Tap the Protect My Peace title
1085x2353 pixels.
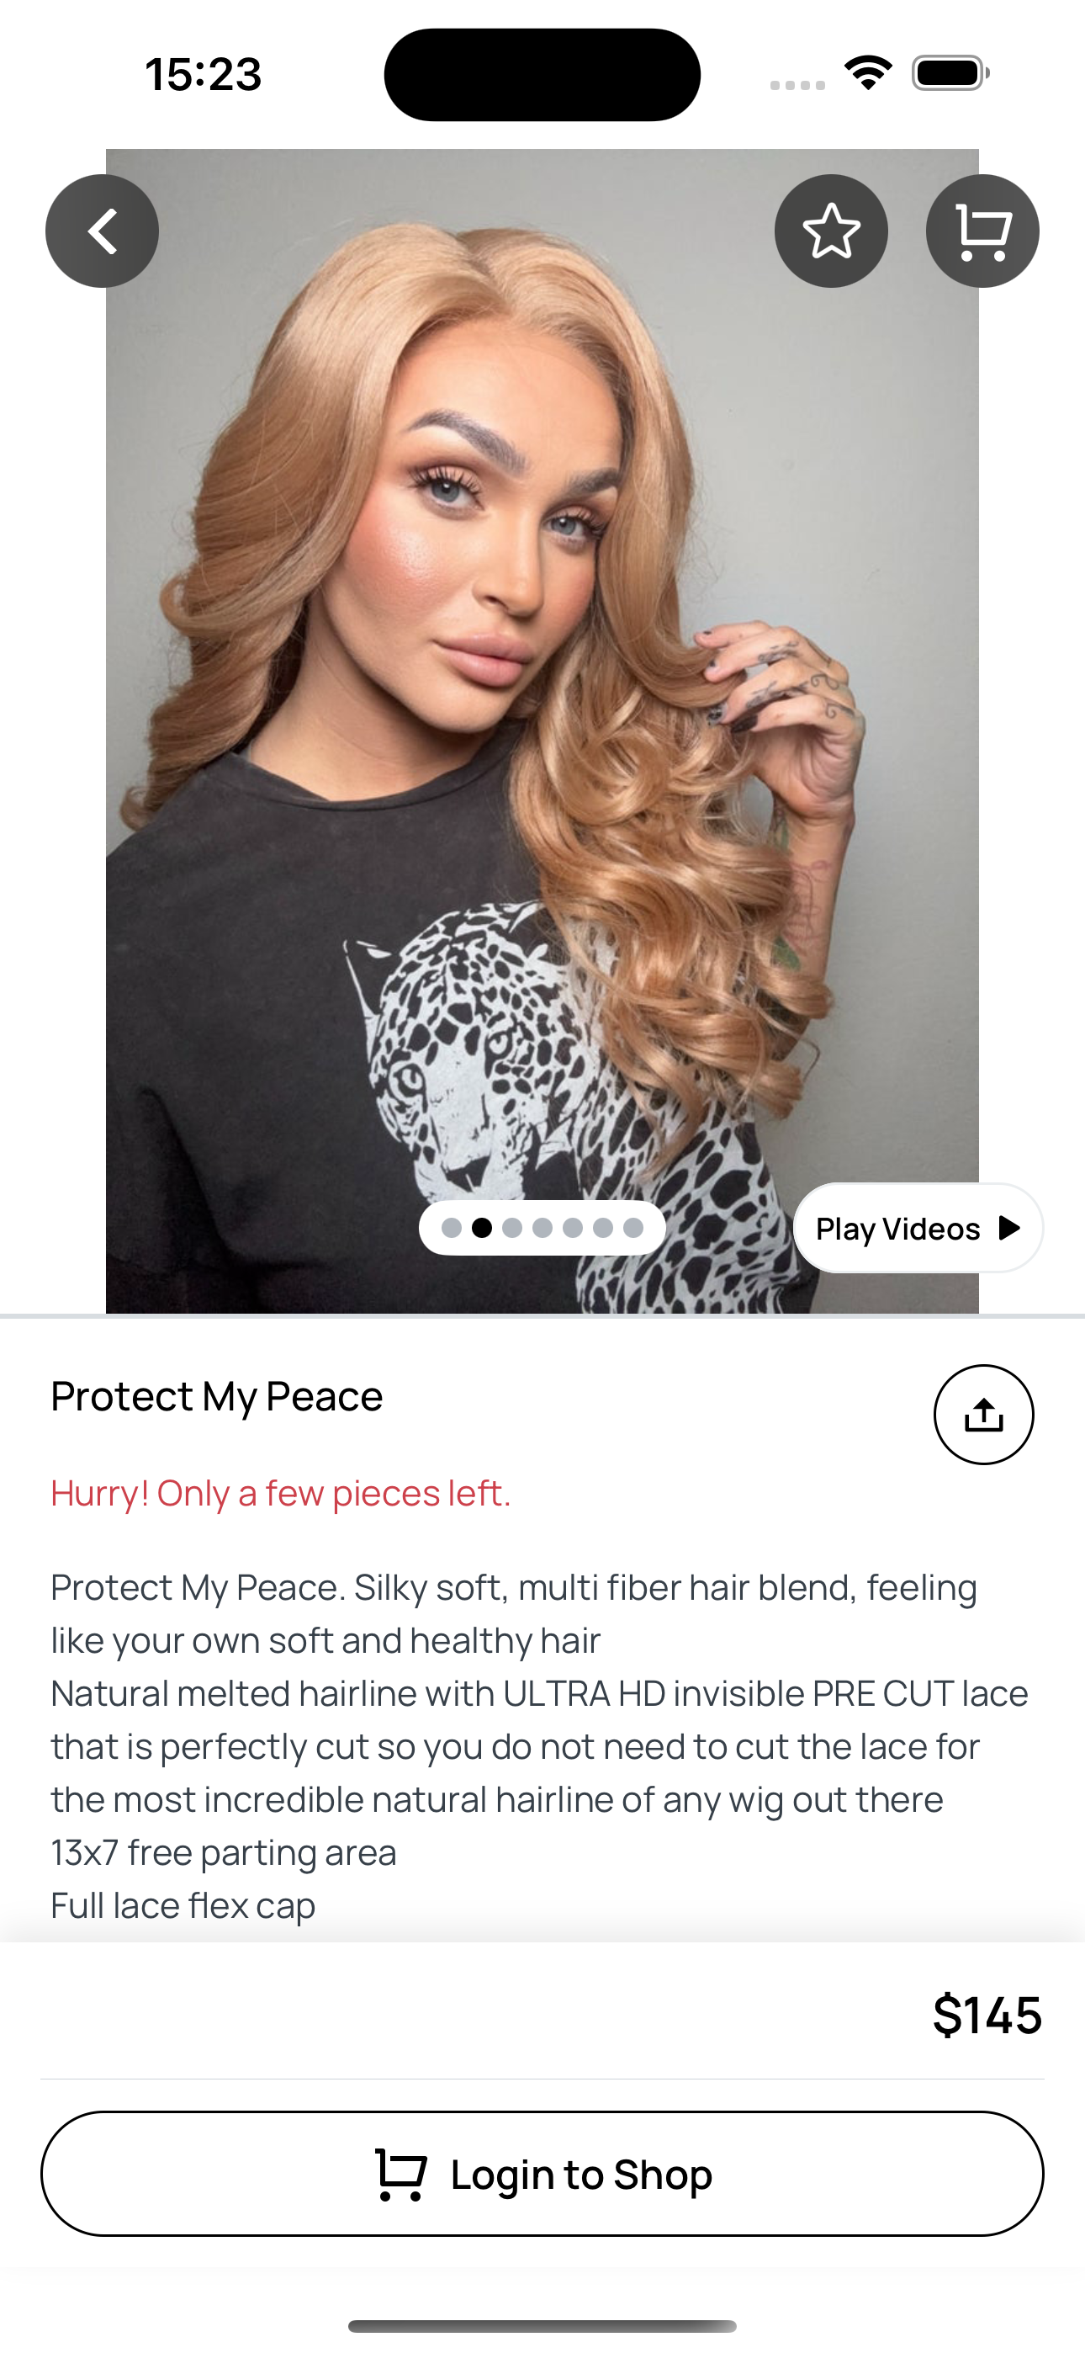[216, 1397]
